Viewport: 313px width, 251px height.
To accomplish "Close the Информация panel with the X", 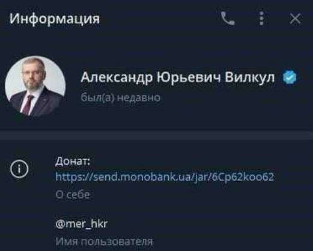I will (x=295, y=19).
